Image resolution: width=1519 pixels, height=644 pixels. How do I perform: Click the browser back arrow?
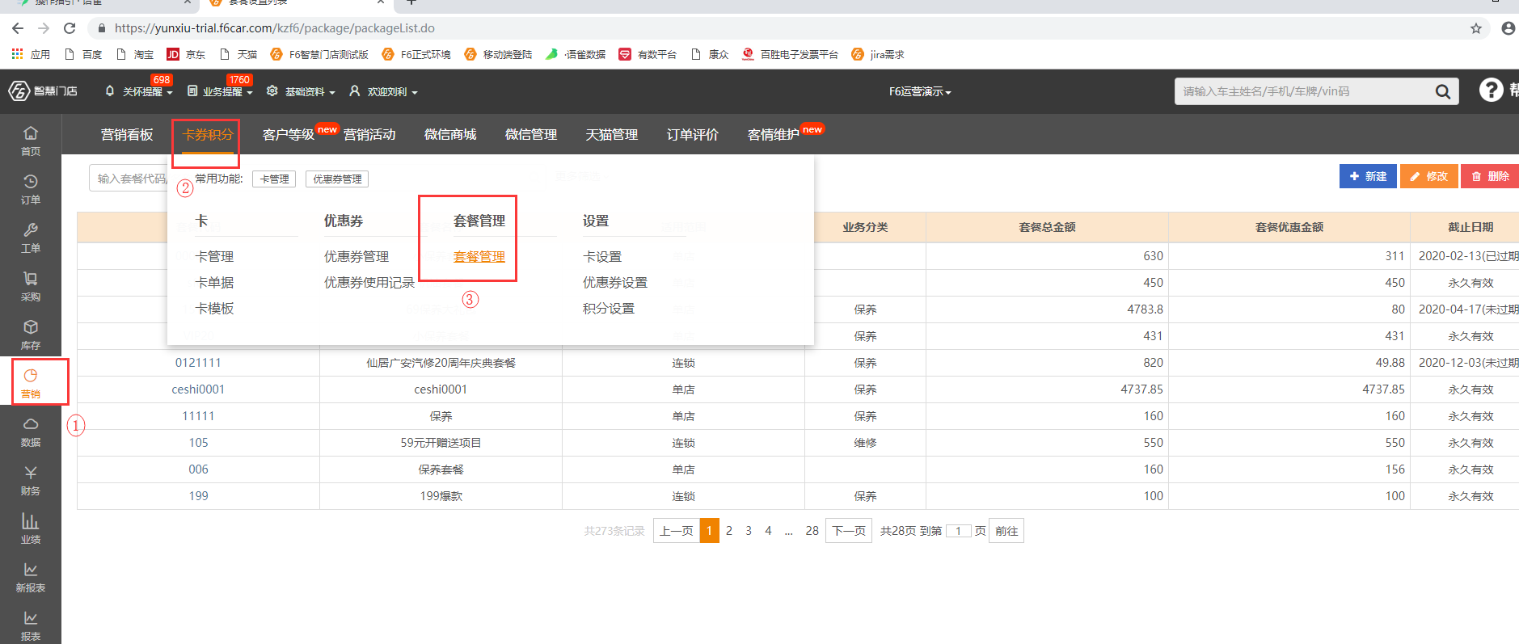(18, 28)
